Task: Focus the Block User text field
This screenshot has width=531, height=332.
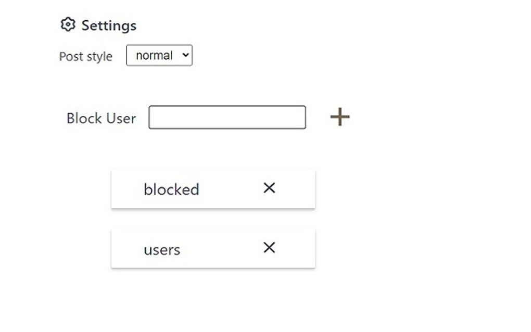Action: 227,117
